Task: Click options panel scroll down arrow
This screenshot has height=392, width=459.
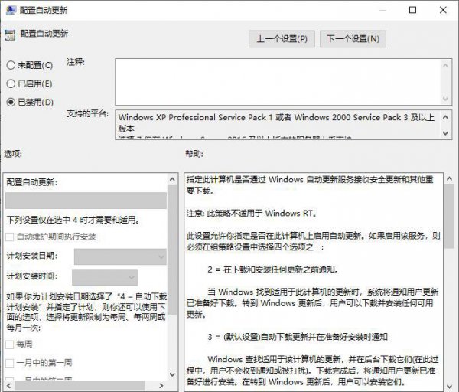Action: tap(172, 374)
